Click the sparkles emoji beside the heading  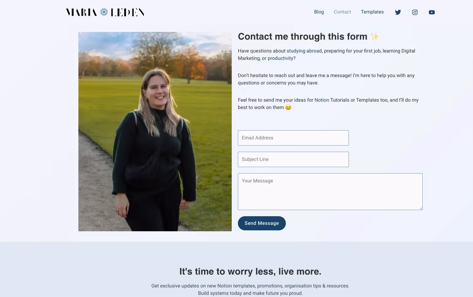(374, 37)
